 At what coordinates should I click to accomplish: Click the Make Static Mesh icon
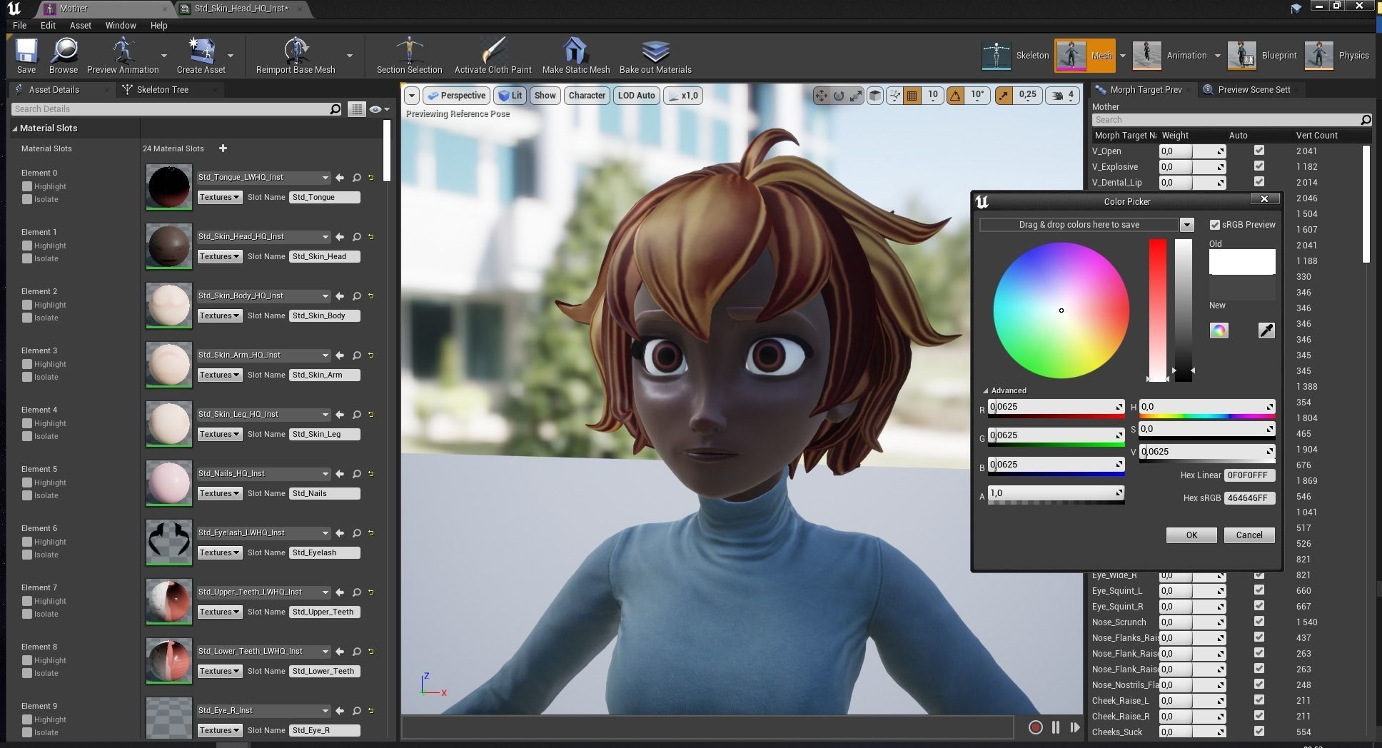[x=575, y=56]
